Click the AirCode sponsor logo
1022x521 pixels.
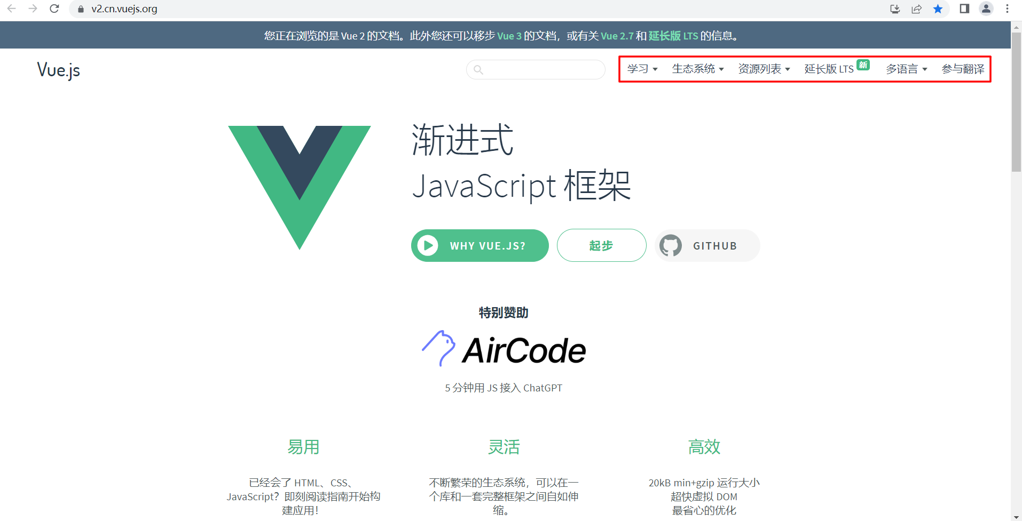coord(504,349)
